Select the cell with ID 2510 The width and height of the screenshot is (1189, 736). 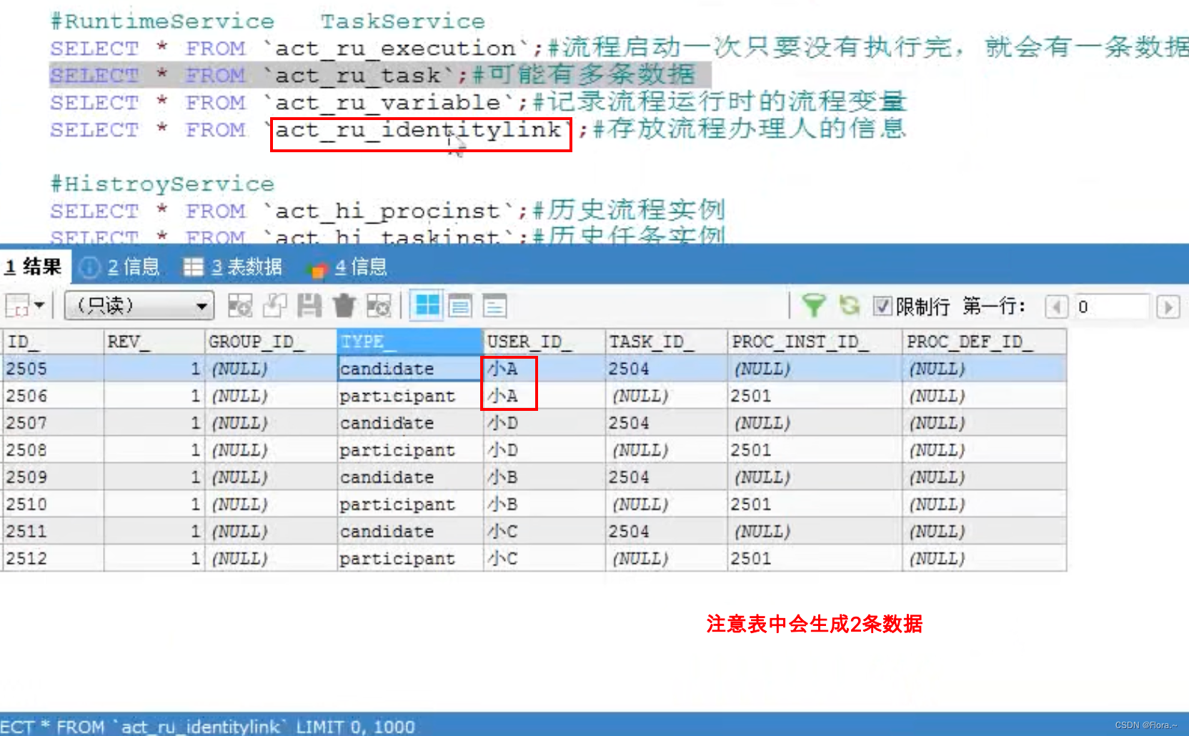pyautogui.click(x=54, y=504)
